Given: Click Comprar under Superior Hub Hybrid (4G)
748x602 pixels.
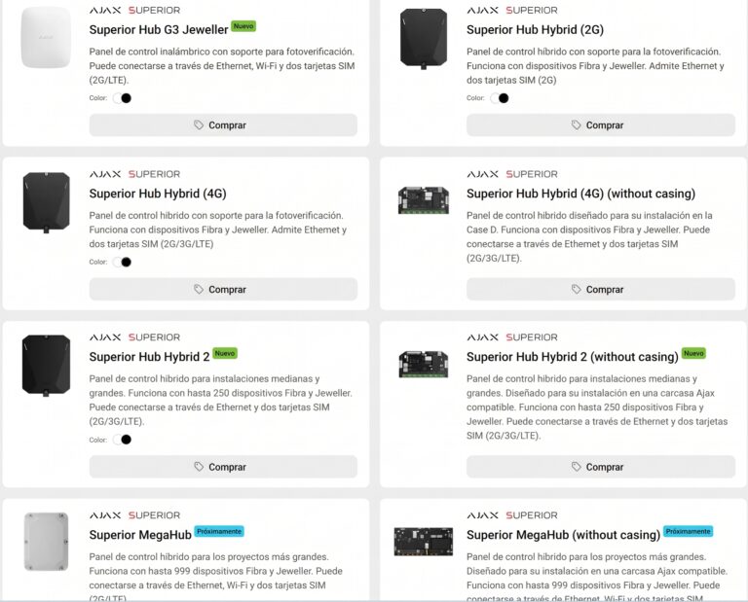Looking at the screenshot, I should coord(223,289).
